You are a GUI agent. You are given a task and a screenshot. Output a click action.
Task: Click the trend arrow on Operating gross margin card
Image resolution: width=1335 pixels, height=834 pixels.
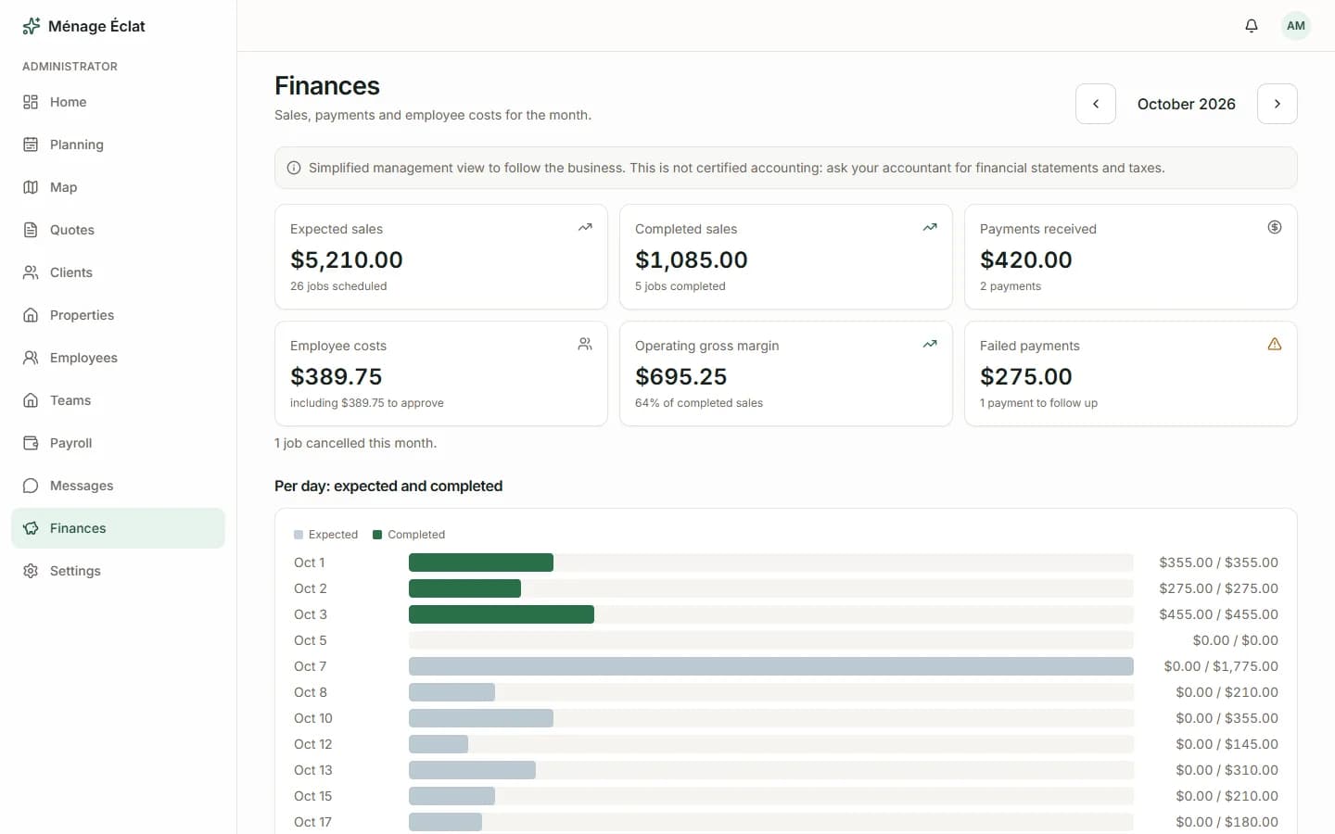click(x=930, y=344)
